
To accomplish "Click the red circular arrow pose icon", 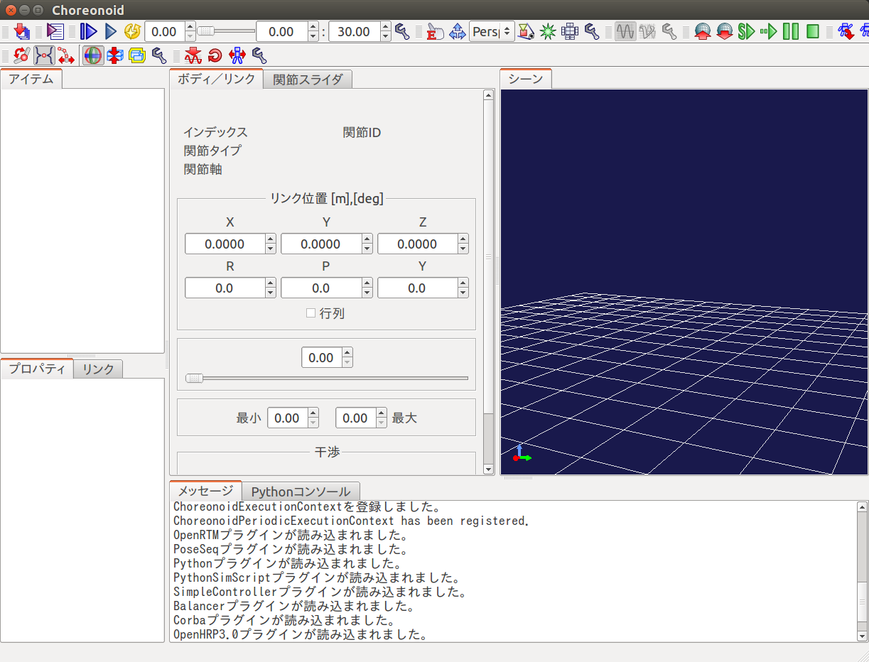I will pyautogui.click(x=214, y=55).
